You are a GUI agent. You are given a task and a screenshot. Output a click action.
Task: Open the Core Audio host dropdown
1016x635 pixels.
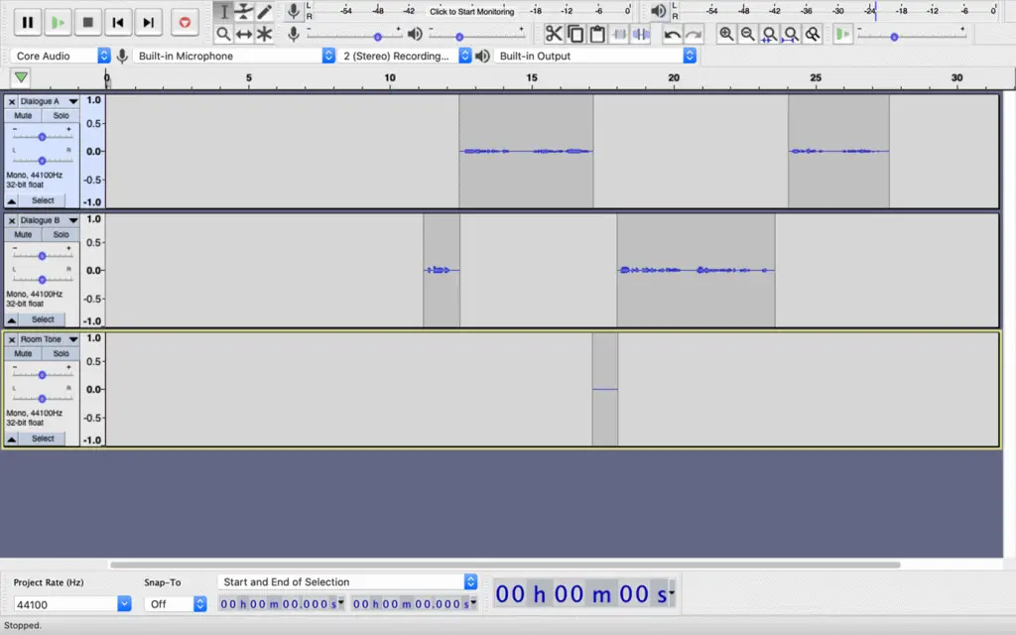pos(61,56)
